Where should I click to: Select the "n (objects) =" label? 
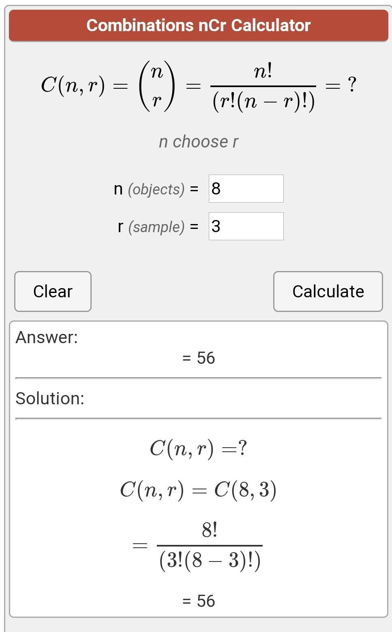(156, 189)
